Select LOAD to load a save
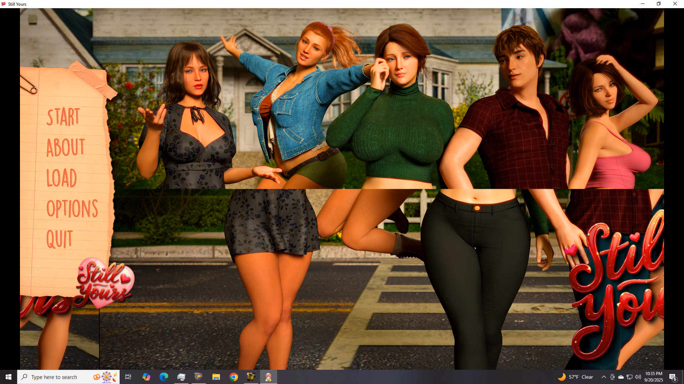Screen dimensions: 684x384 pyautogui.click(x=62, y=178)
